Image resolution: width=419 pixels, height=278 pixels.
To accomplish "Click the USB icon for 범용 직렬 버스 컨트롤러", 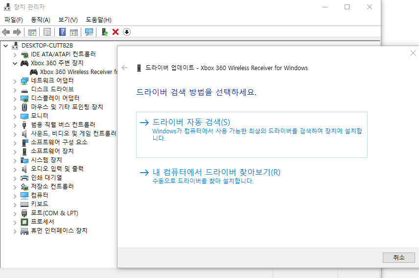I will click(24, 125).
